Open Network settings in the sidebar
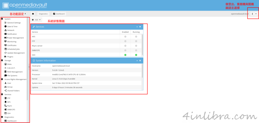 (x=11, y=30)
